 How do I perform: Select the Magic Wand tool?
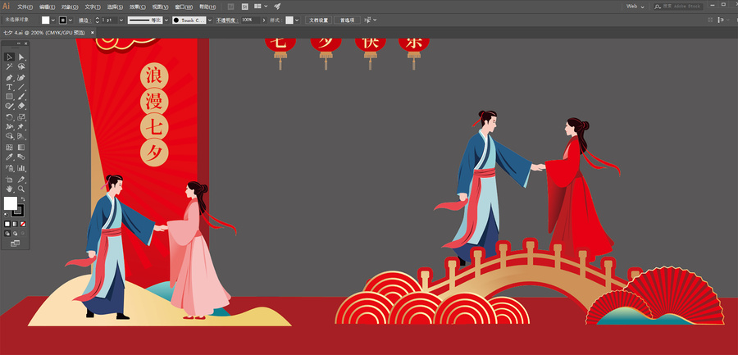tap(9, 67)
